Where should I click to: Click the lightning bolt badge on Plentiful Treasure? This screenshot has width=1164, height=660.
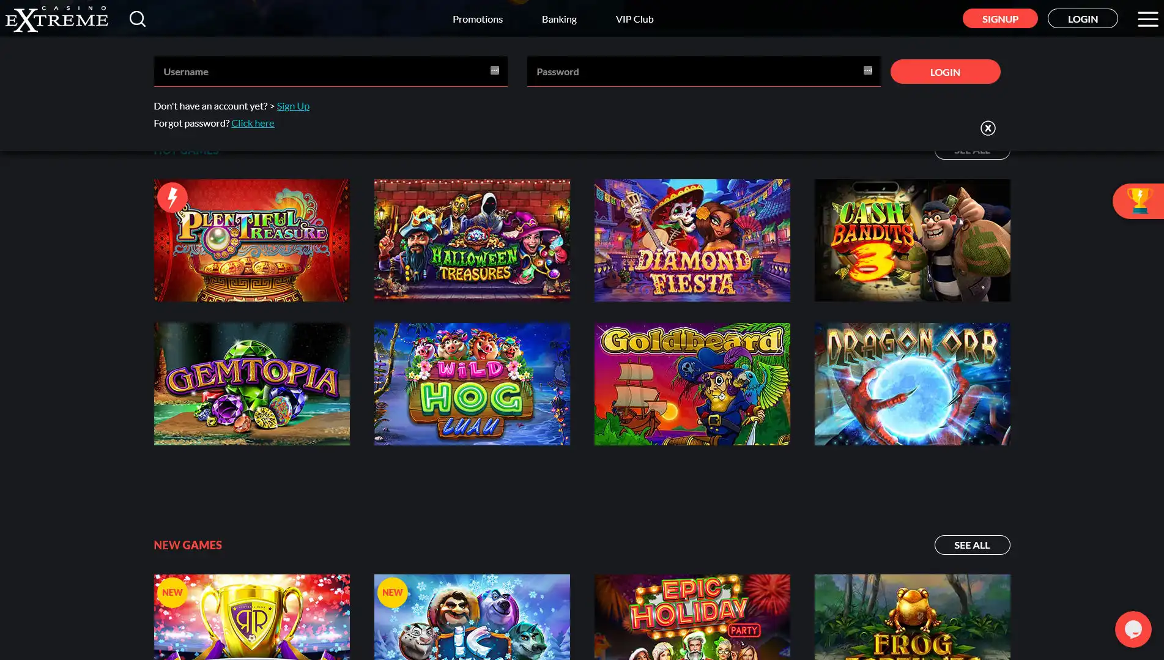[x=172, y=197]
